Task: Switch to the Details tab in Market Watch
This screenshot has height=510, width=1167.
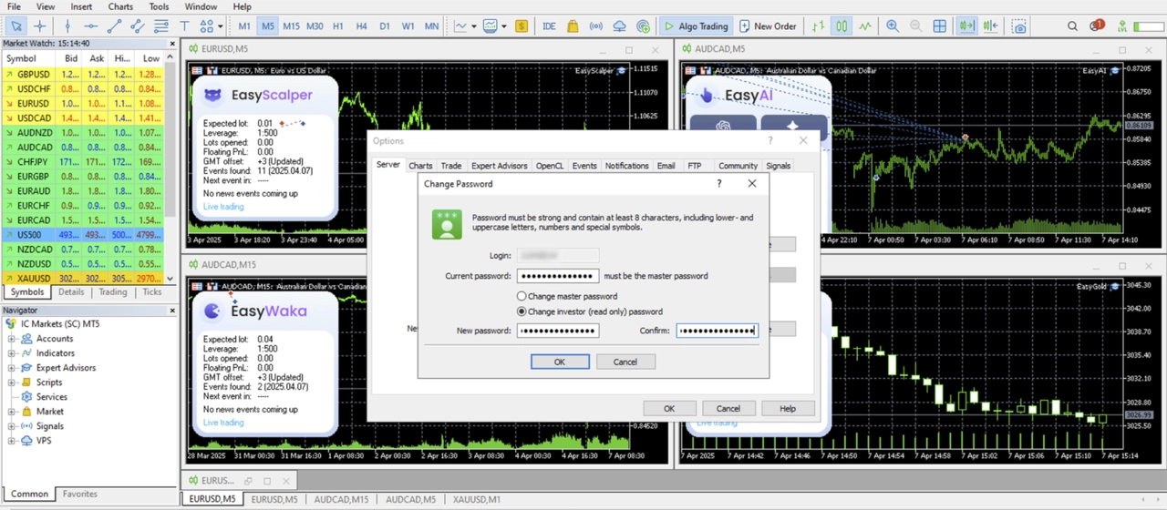Action: tap(71, 292)
